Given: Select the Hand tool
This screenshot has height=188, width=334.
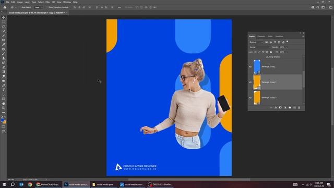Looking at the screenshot, I should click(4, 103).
